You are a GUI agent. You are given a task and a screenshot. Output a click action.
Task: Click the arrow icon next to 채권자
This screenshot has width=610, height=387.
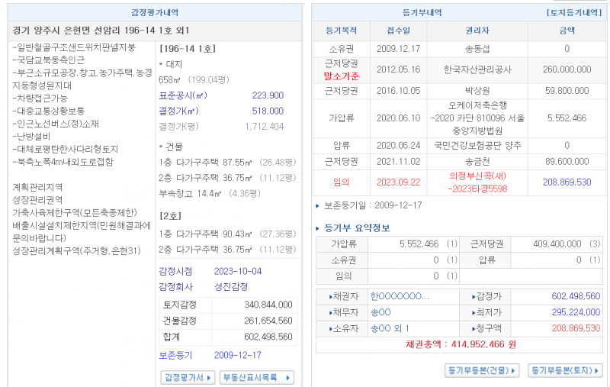tap(332, 296)
